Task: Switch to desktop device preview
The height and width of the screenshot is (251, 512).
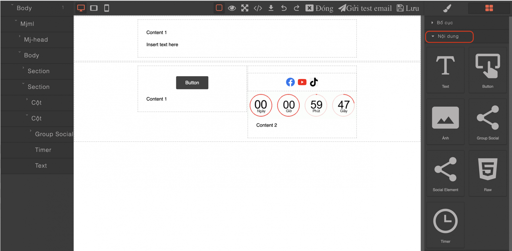Action: coord(81,8)
